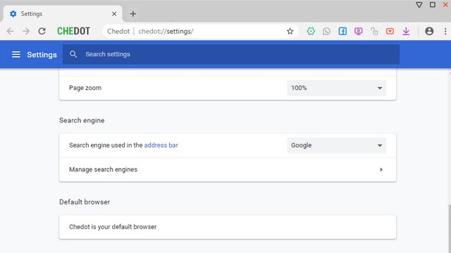Bookmark this page with the star icon

coord(290,31)
